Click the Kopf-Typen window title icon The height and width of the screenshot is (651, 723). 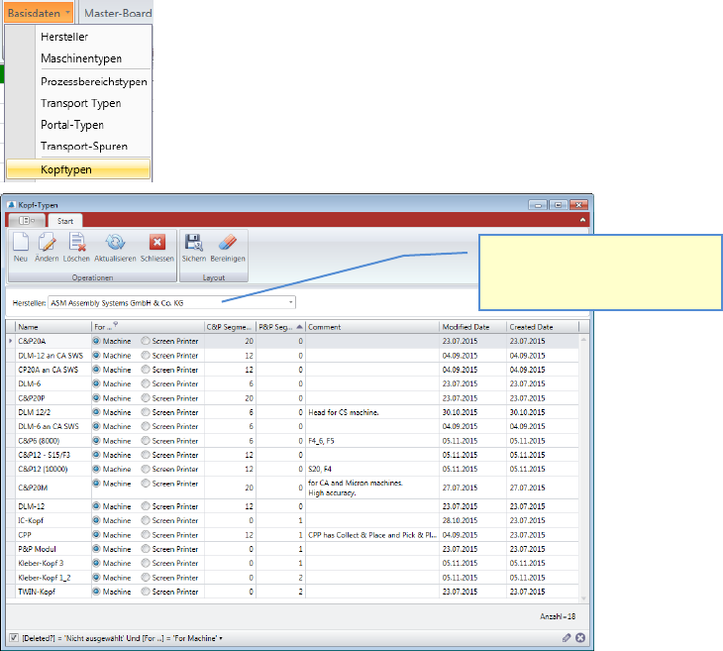pos(12,204)
